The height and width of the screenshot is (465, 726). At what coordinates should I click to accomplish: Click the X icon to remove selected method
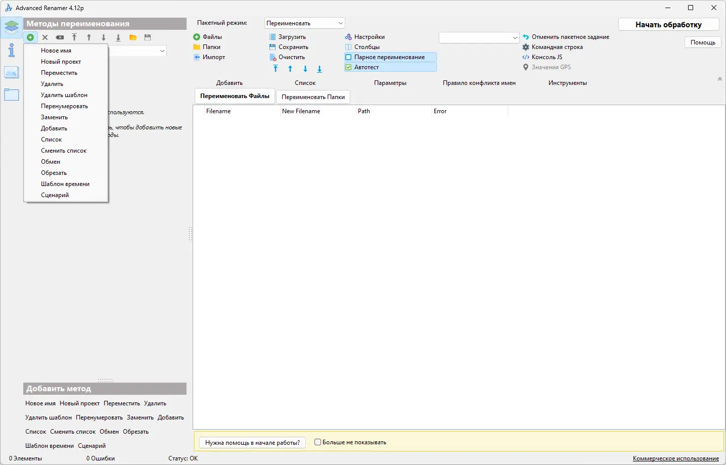click(44, 37)
